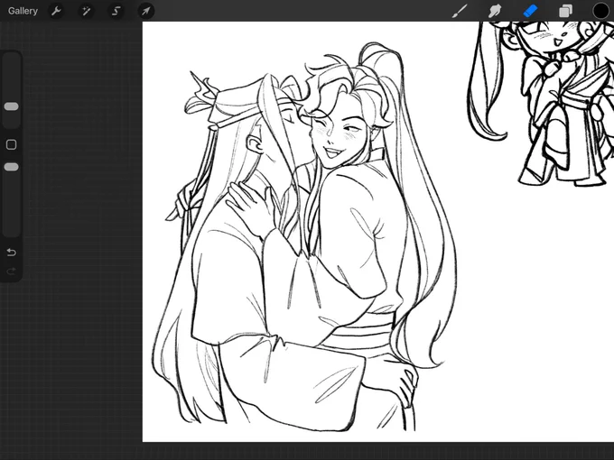Activate the Selection tool
614x460 pixels.
pos(116,11)
